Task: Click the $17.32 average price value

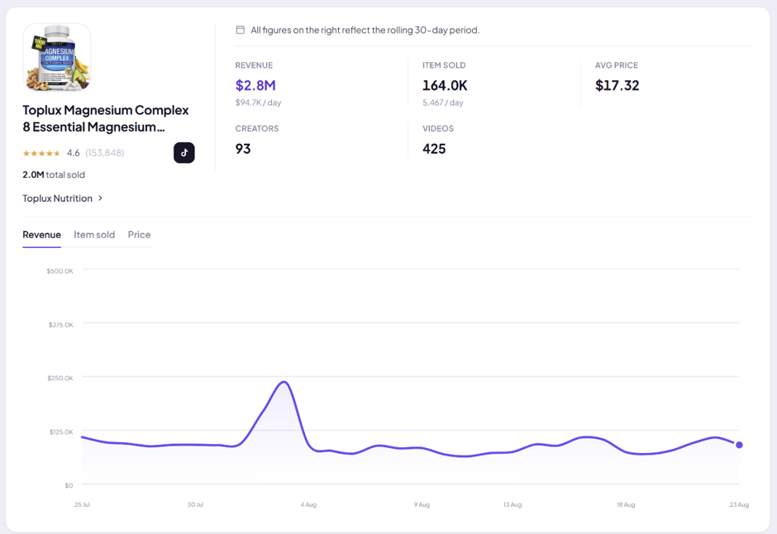Action: 617,86
